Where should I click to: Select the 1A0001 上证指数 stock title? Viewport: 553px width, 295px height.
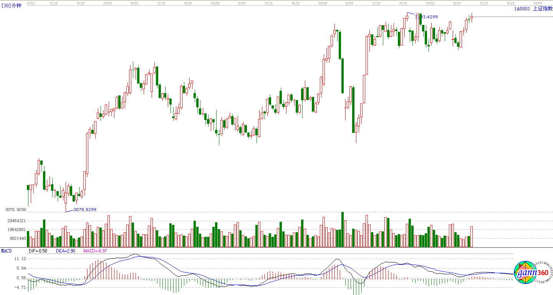coord(533,8)
